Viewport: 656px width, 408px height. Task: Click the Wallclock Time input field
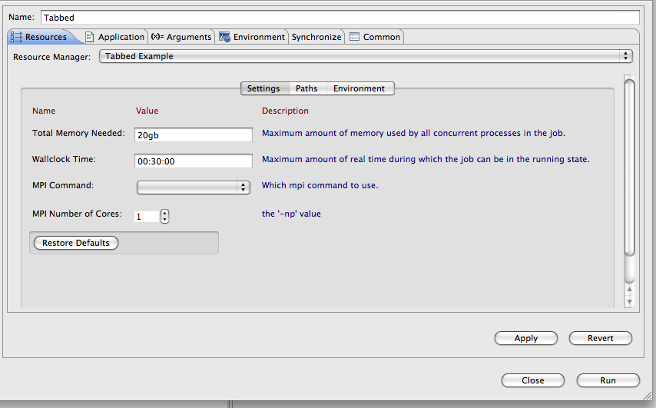(x=194, y=161)
